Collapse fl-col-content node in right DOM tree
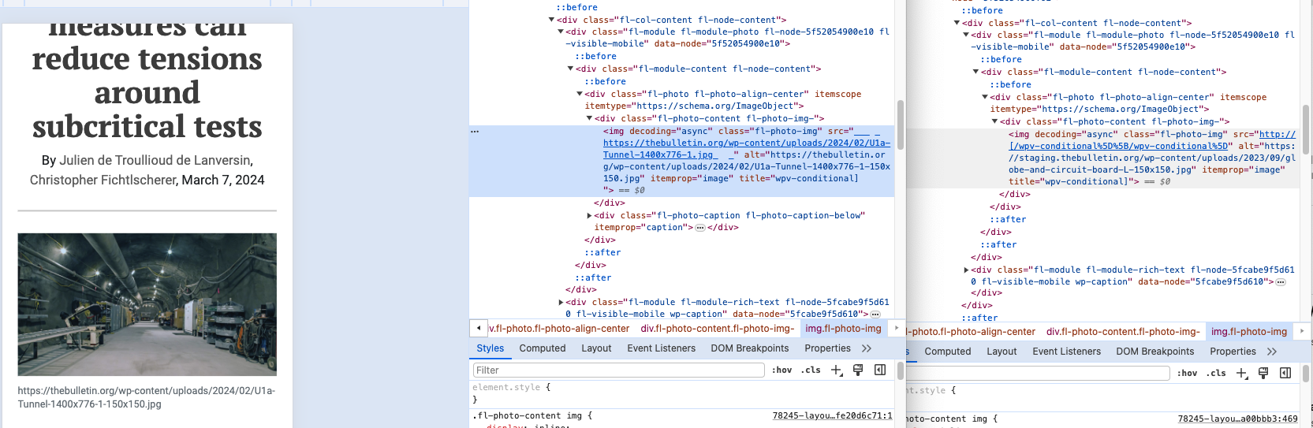 pos(957,23)
